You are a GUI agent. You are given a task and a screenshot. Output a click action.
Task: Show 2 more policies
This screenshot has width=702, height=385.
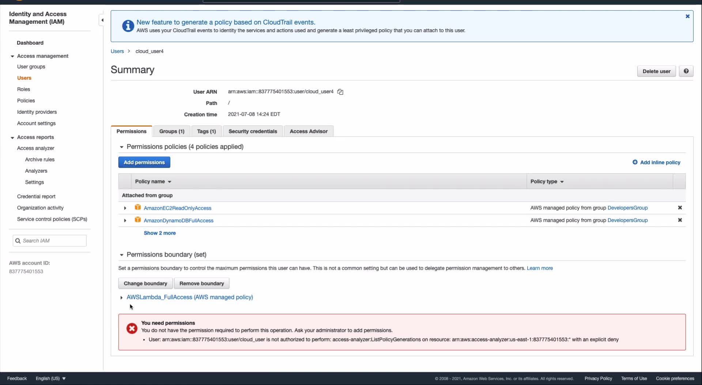pyautogui.click(x=160, y=233)
